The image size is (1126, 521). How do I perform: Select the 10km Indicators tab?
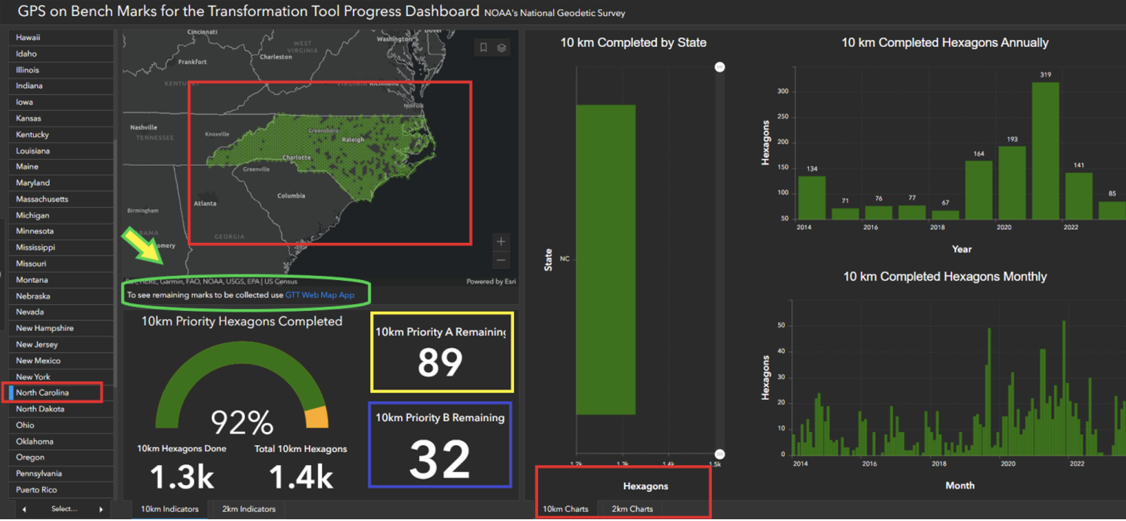tap(169, 509)
